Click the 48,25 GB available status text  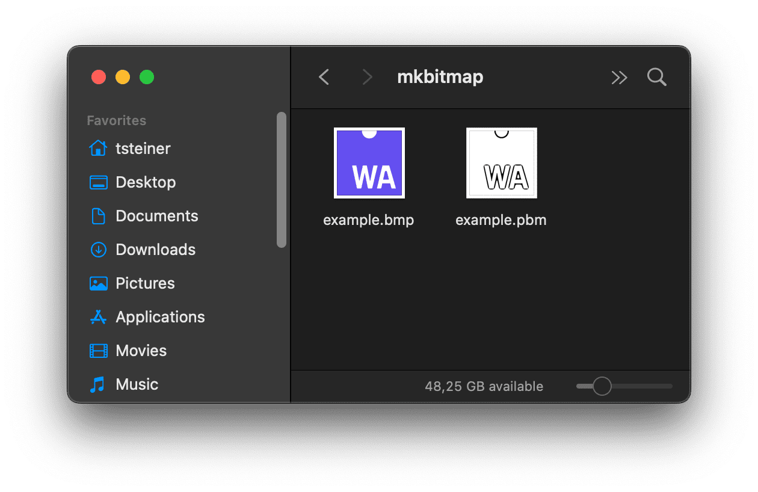[x=485, y=386]
